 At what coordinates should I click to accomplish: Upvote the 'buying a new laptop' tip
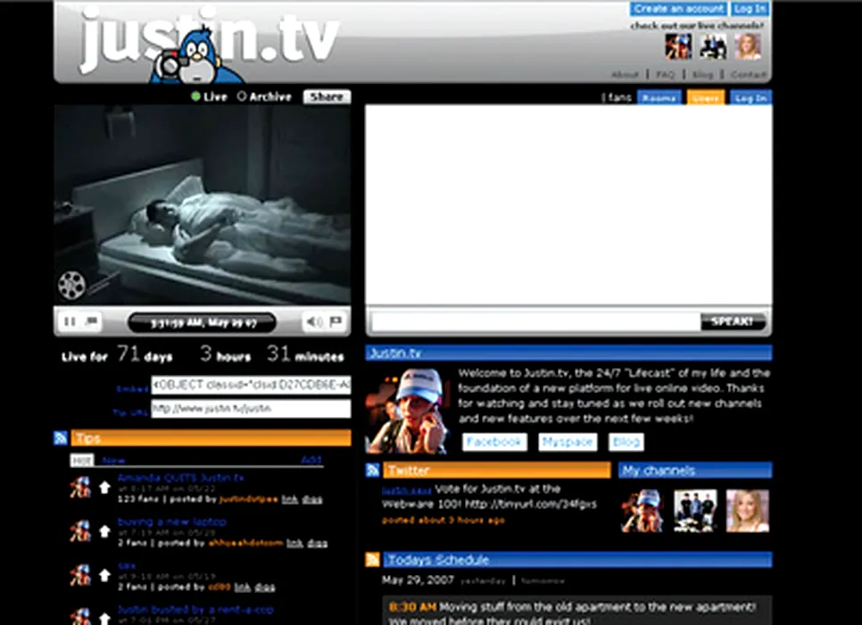coord(104,530)
